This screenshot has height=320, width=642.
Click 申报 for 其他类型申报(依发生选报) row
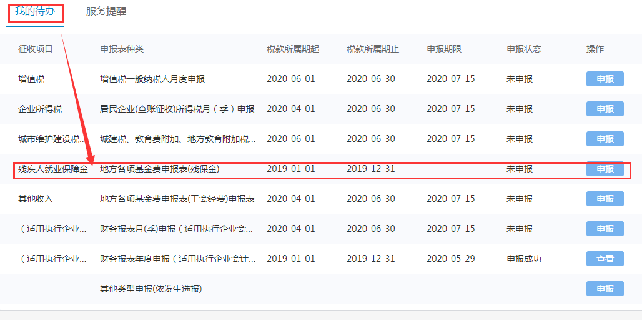tap(605, 289)
